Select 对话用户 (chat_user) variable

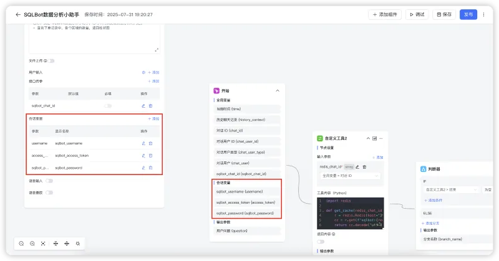247,163
